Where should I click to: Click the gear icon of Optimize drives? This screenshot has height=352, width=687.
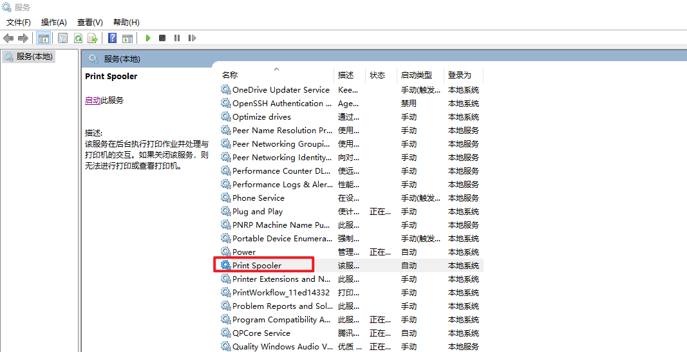225,117
